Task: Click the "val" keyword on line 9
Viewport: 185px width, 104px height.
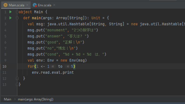Action: click(x=31, y=60)
